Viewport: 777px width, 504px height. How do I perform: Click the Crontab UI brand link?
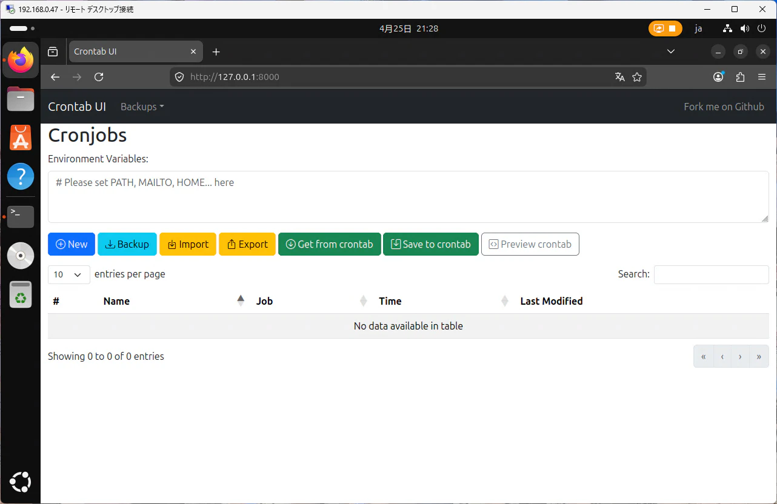coord(77,107)
